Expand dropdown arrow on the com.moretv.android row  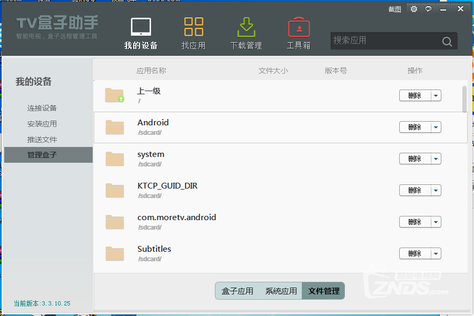[x=436, y=222]
